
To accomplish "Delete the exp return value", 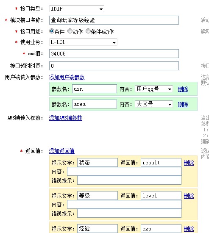I will click(189, 229).
